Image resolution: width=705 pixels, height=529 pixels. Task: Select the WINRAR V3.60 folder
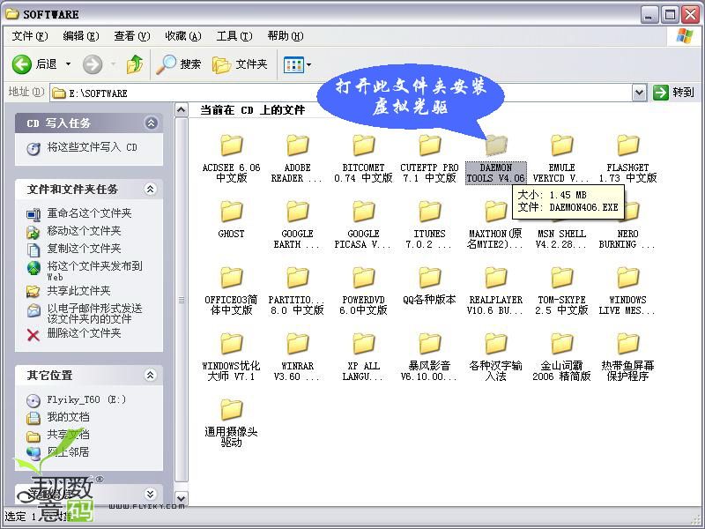pos(297,357)
